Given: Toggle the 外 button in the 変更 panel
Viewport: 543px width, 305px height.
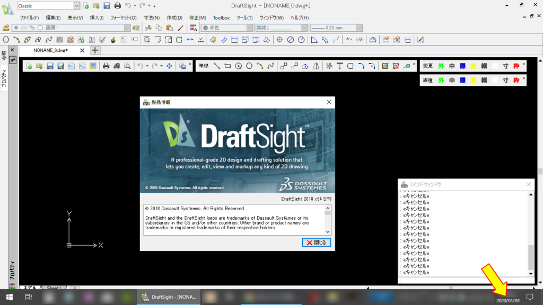Looking at the screenshot, I should click(x=441, y=66).
